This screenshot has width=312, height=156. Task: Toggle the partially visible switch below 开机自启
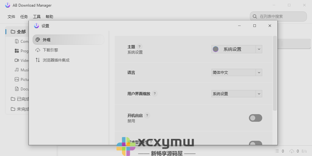point(256,143)
